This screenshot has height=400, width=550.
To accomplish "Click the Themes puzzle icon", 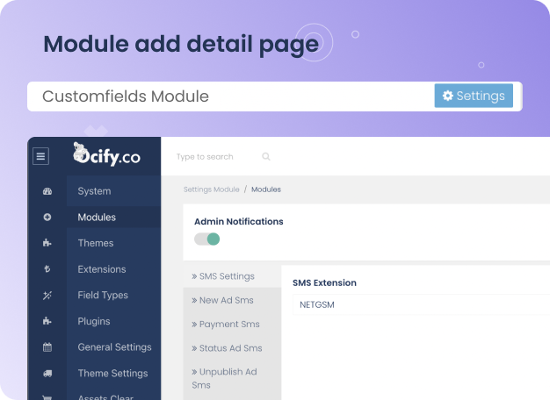I will pyautogui.click(x=47, y=243).
